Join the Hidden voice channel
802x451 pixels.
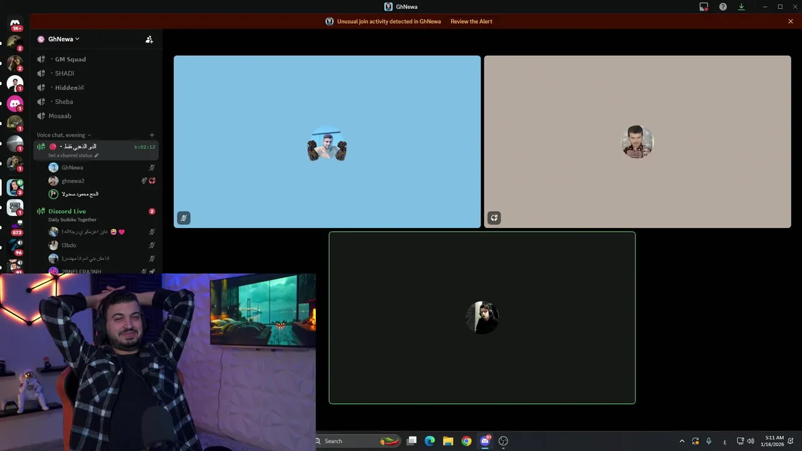97,88
